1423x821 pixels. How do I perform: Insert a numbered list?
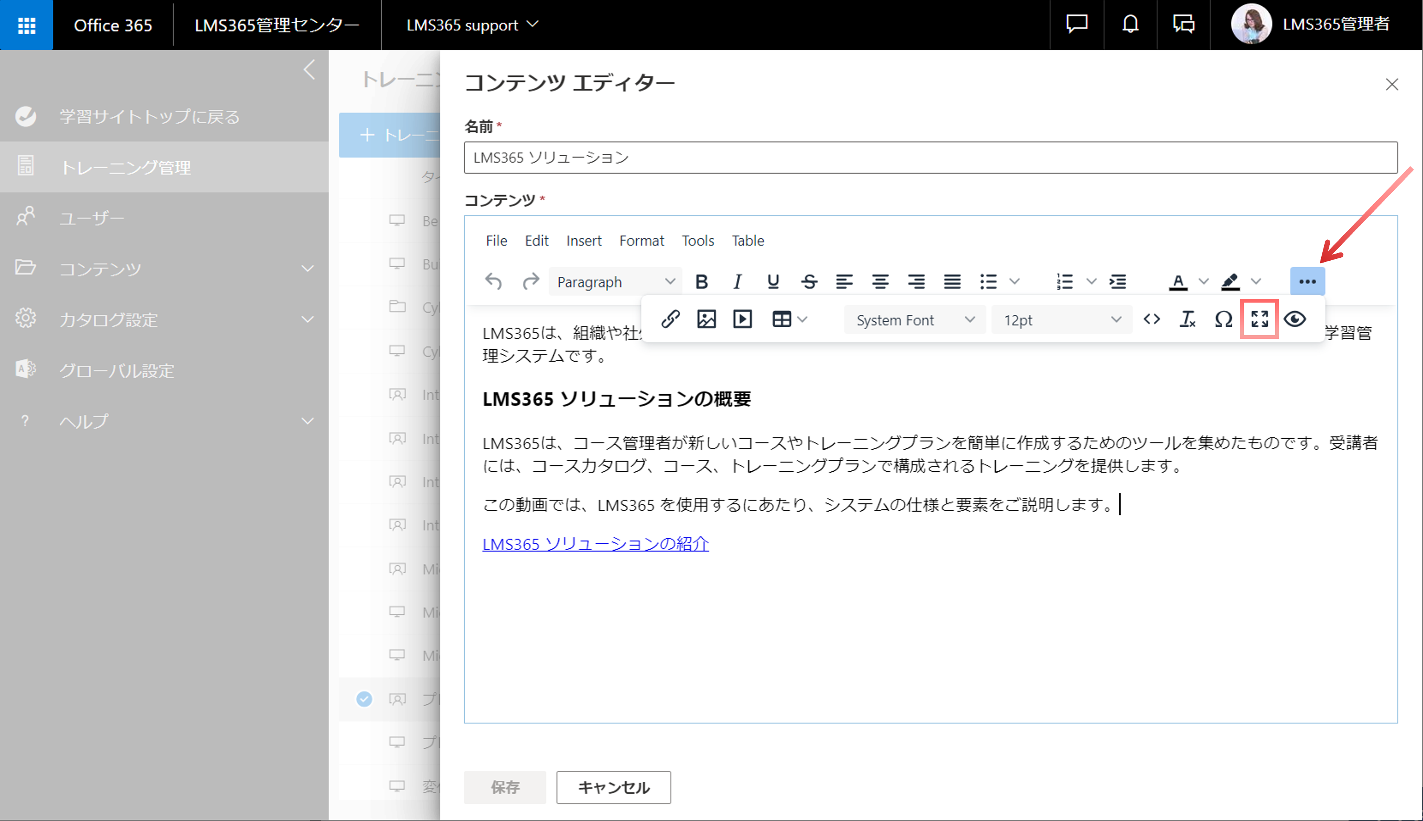click(x=1065, y=281)
